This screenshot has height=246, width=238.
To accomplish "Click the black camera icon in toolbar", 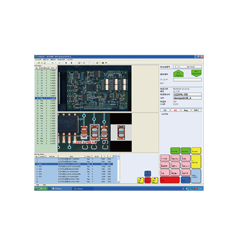I will tap(103, 63).
